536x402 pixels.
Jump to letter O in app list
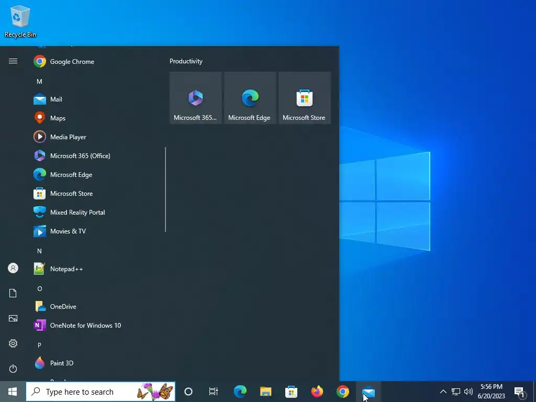(x=40, y=289)
